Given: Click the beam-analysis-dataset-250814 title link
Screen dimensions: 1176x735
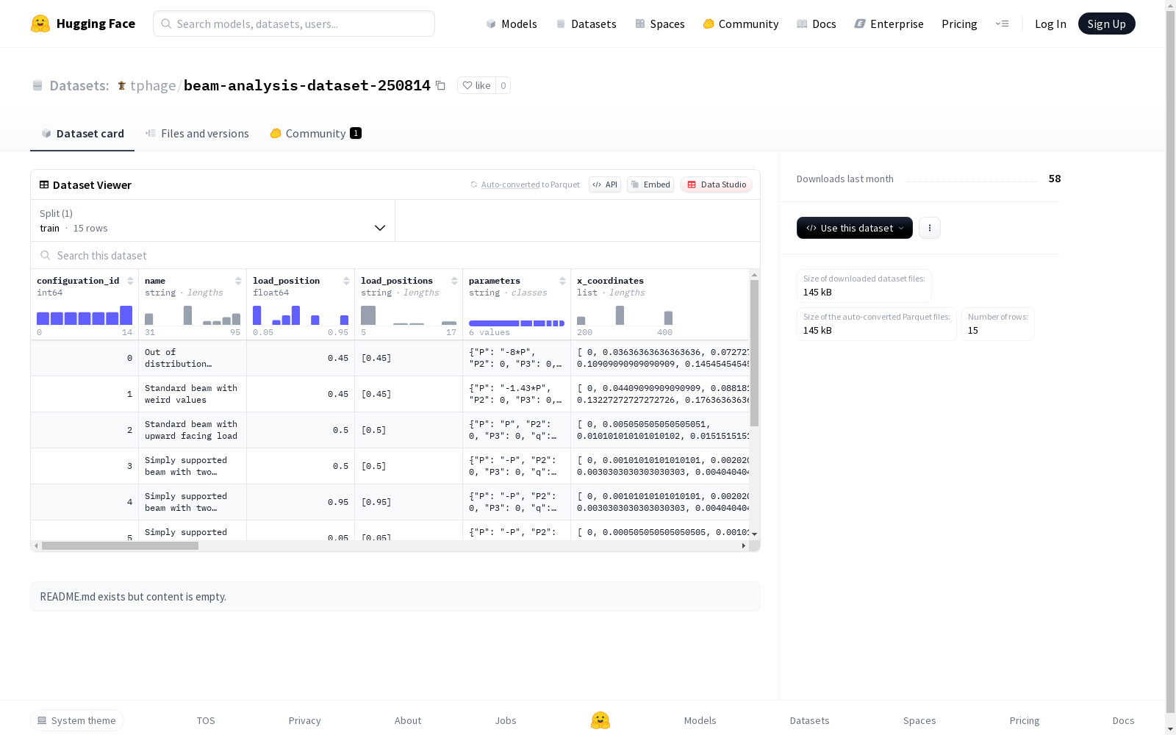Looking at the screenshot, I should [307, 85].
